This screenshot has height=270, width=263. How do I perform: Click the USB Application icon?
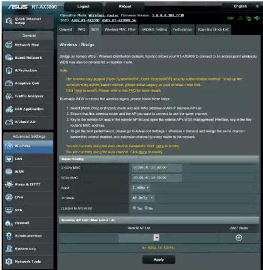pyautogui.click(x=9, y=109)
